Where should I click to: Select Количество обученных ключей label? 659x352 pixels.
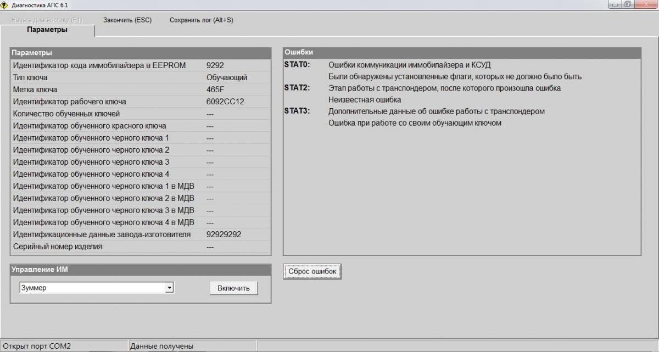click(66, 114)
